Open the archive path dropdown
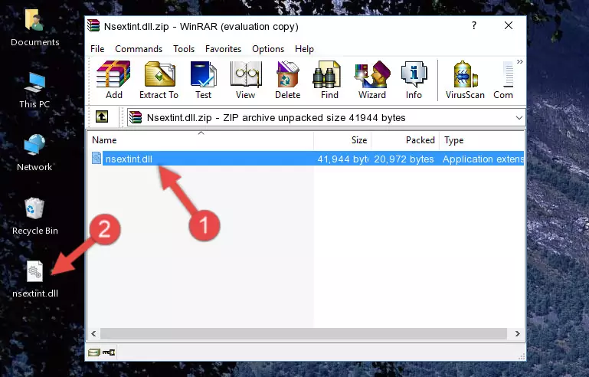The width and height of the screenshot is (589, 377). click(x=519, y=118)
